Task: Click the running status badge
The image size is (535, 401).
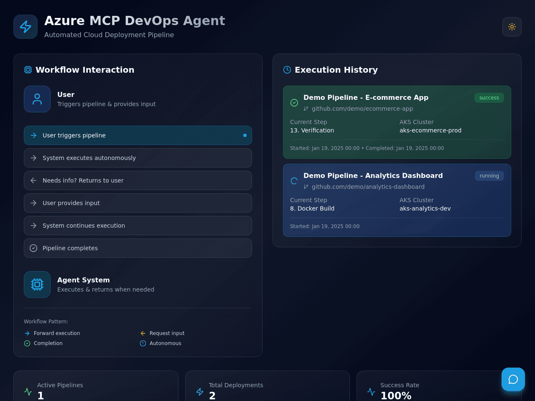Action: tap(489, 176)
